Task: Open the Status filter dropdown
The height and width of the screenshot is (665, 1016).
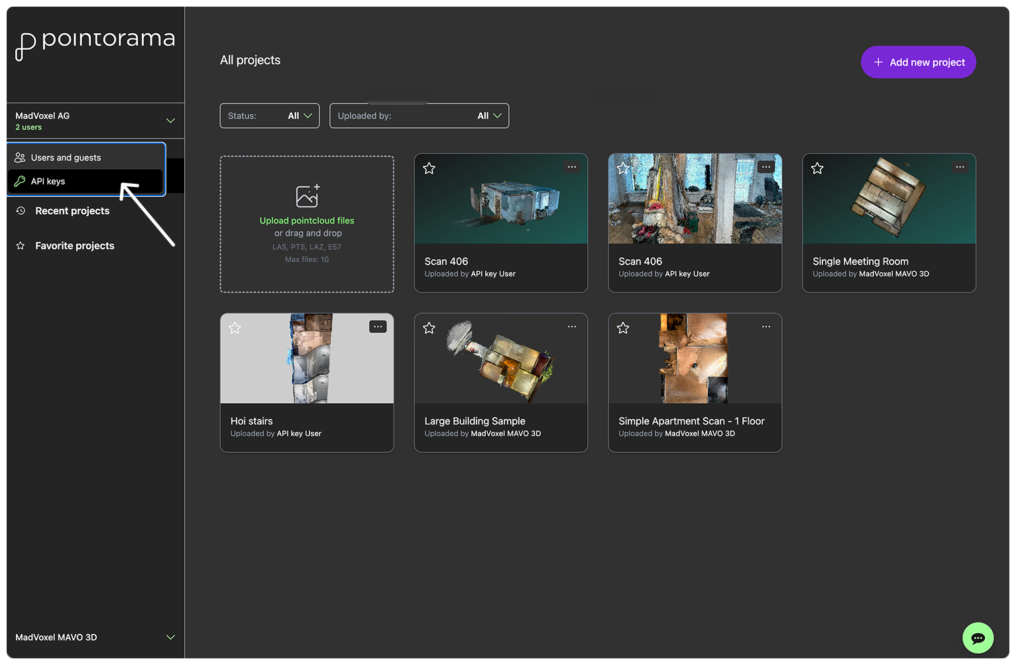Action: [x=269, y=116]
